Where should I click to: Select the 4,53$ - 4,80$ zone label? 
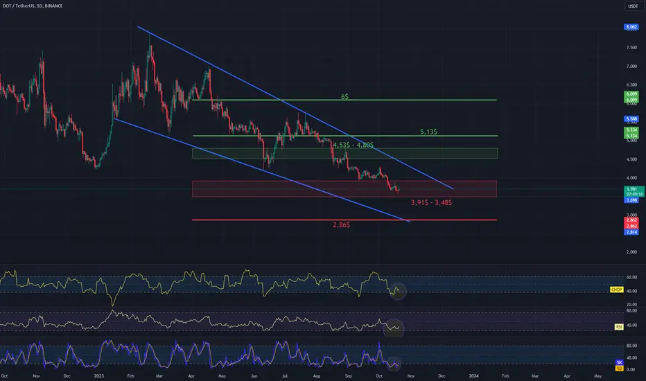coord(353,145)
